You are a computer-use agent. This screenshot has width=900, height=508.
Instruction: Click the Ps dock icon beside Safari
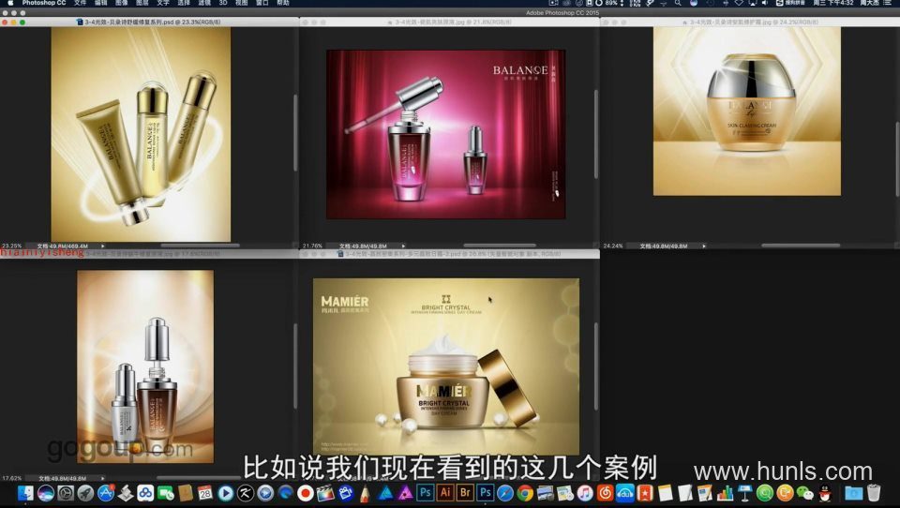[x=486, y=493]
